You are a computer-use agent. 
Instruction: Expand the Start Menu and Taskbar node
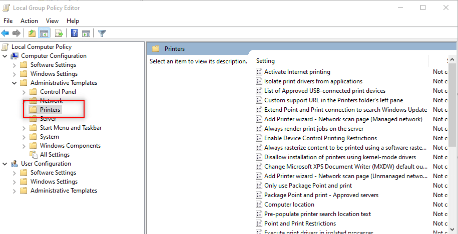24,128
